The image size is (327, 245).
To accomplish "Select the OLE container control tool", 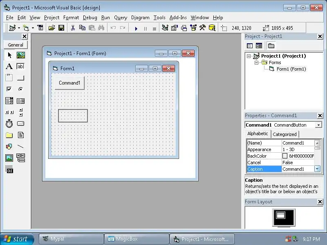I will (9, 169).
